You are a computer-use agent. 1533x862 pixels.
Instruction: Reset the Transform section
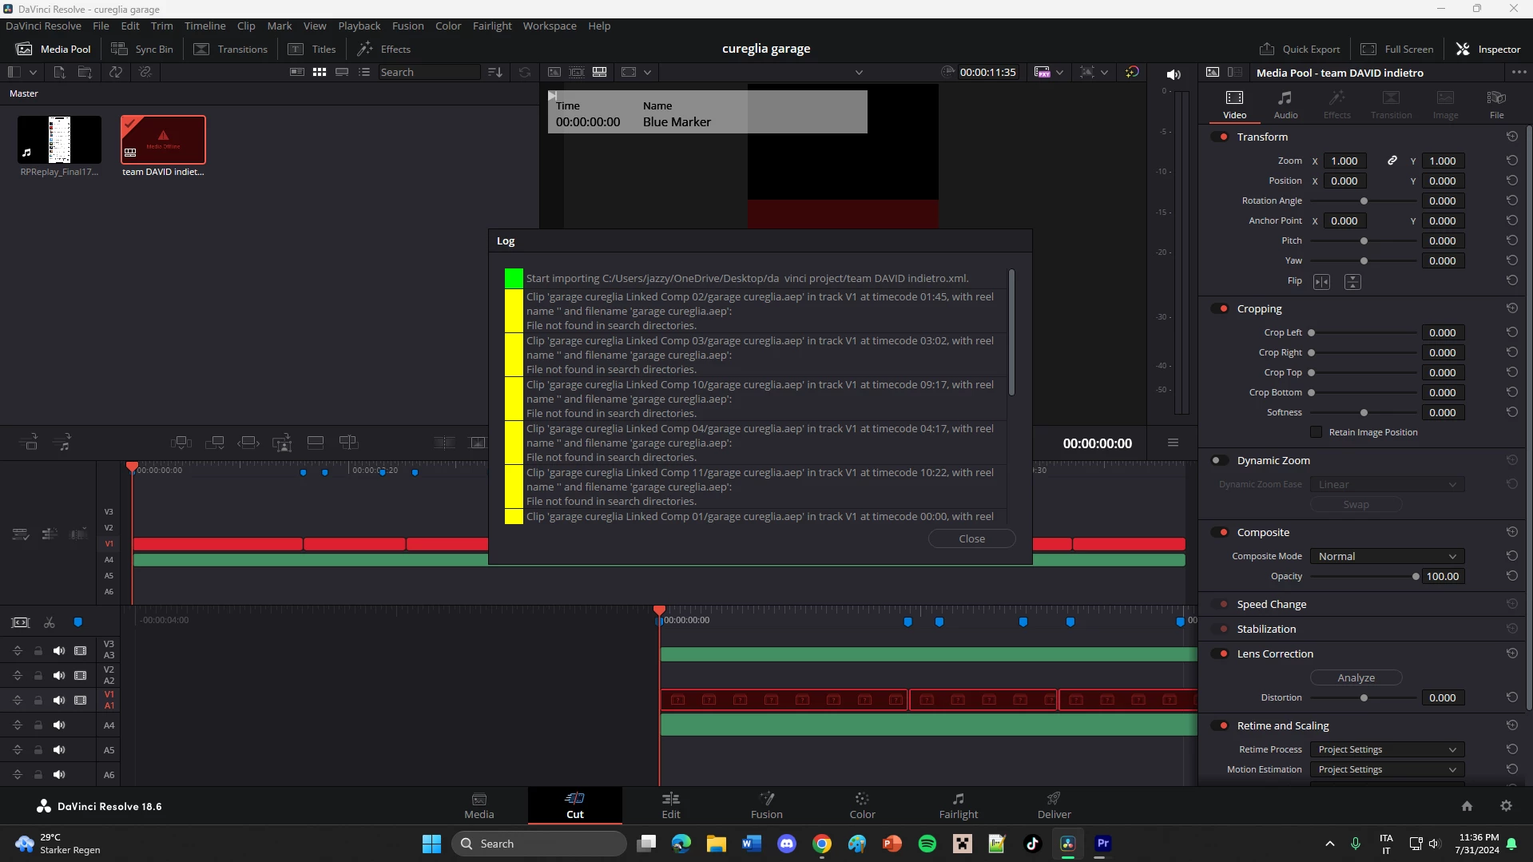[1511, 137]
